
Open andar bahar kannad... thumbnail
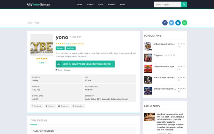[x=148, y=80]
